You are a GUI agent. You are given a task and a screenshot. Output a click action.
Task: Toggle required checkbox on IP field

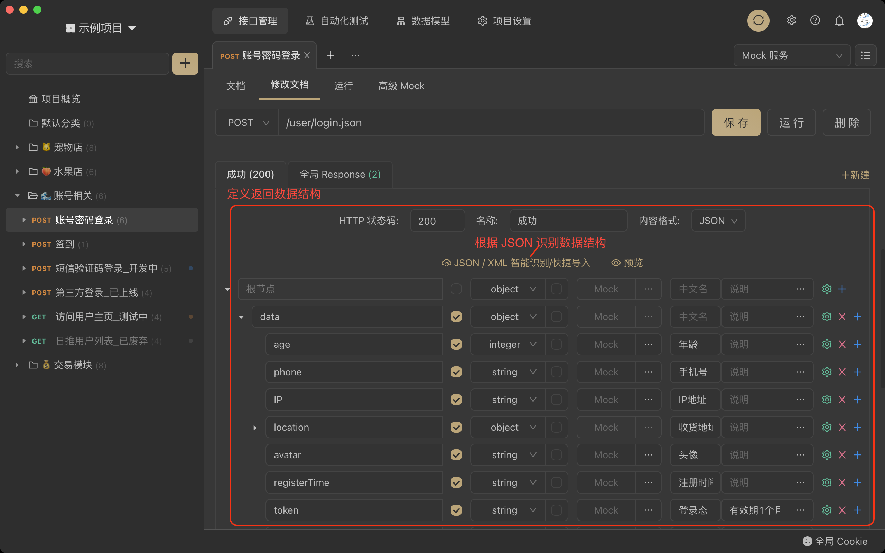tap(456, 400)
